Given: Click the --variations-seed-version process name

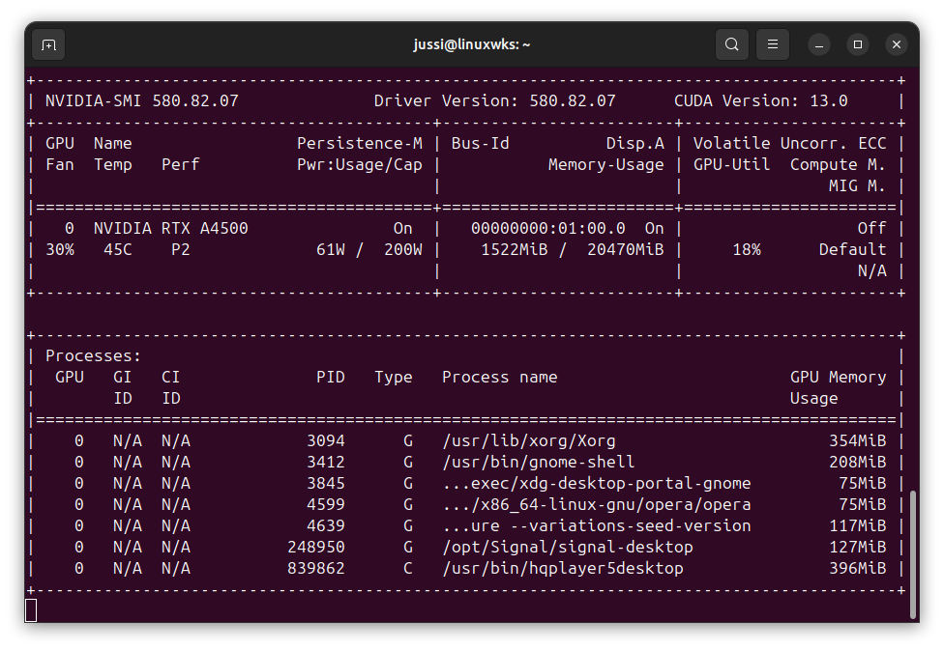Looking at the screenshot, I should point(597,525).
